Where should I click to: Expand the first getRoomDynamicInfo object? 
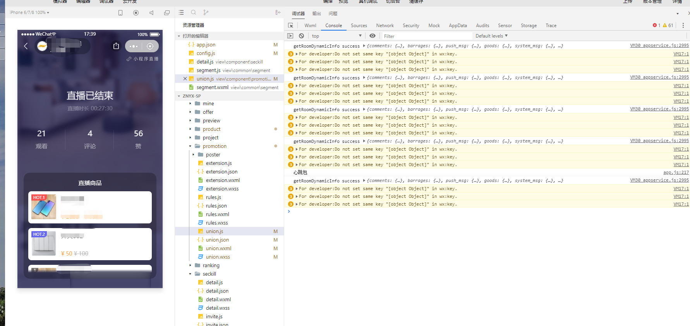pos(364,46)
